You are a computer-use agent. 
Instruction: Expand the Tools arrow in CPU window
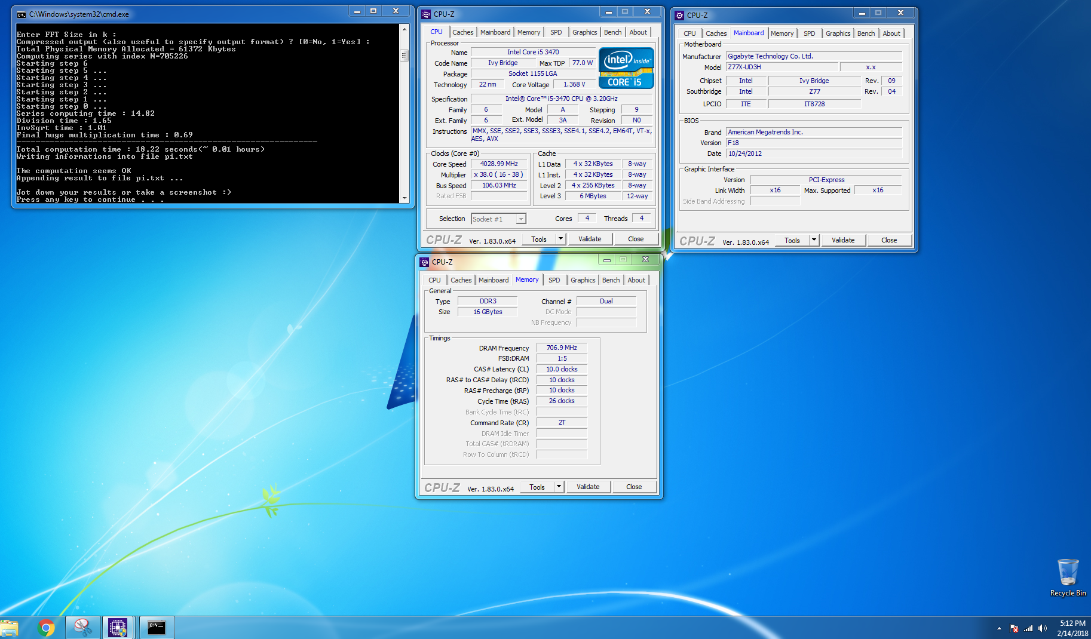[x=560, y=239]
